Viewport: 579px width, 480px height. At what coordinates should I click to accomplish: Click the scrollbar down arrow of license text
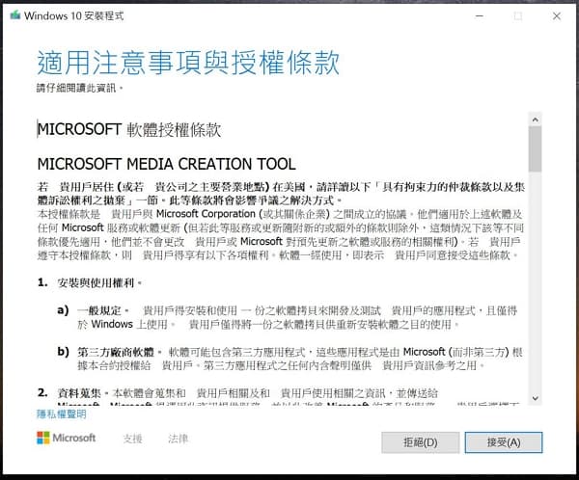(535, 398)
